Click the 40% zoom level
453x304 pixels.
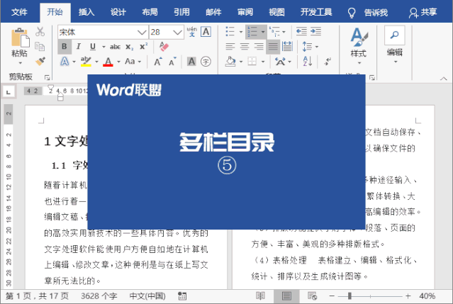click(x=427, y=296)
